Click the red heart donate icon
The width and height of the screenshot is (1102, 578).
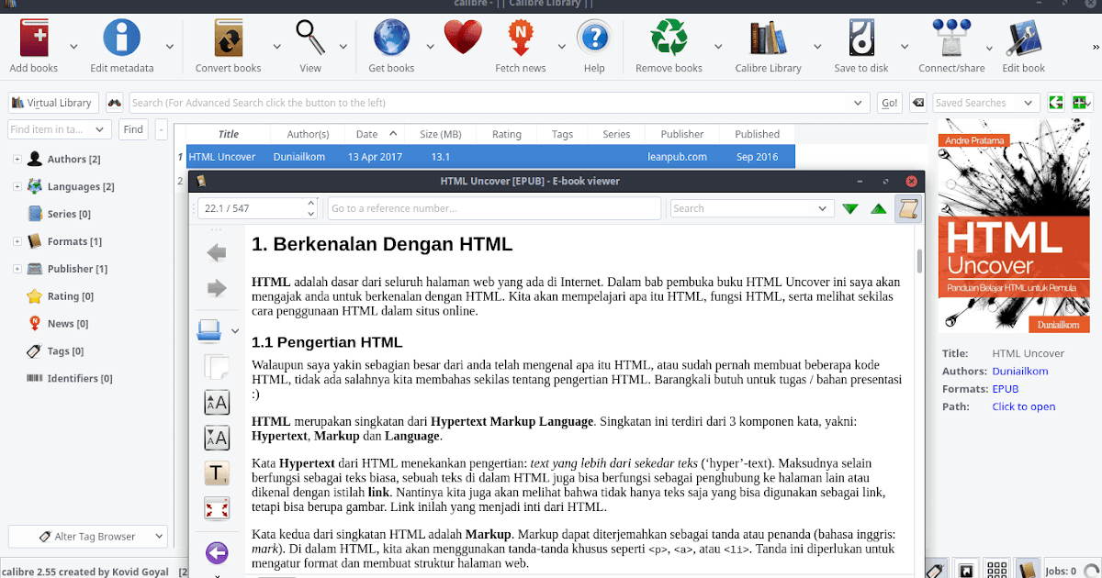tap(463, 39)
